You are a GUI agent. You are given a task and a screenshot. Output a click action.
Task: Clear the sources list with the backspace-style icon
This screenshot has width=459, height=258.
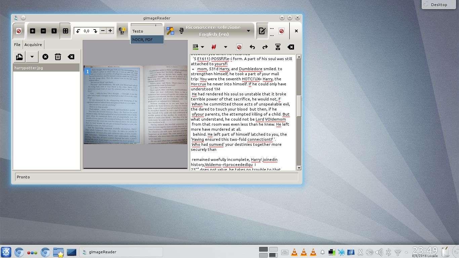(x=71, y=57)
